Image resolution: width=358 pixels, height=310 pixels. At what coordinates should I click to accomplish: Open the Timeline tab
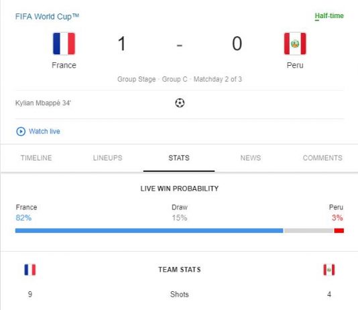36,158
